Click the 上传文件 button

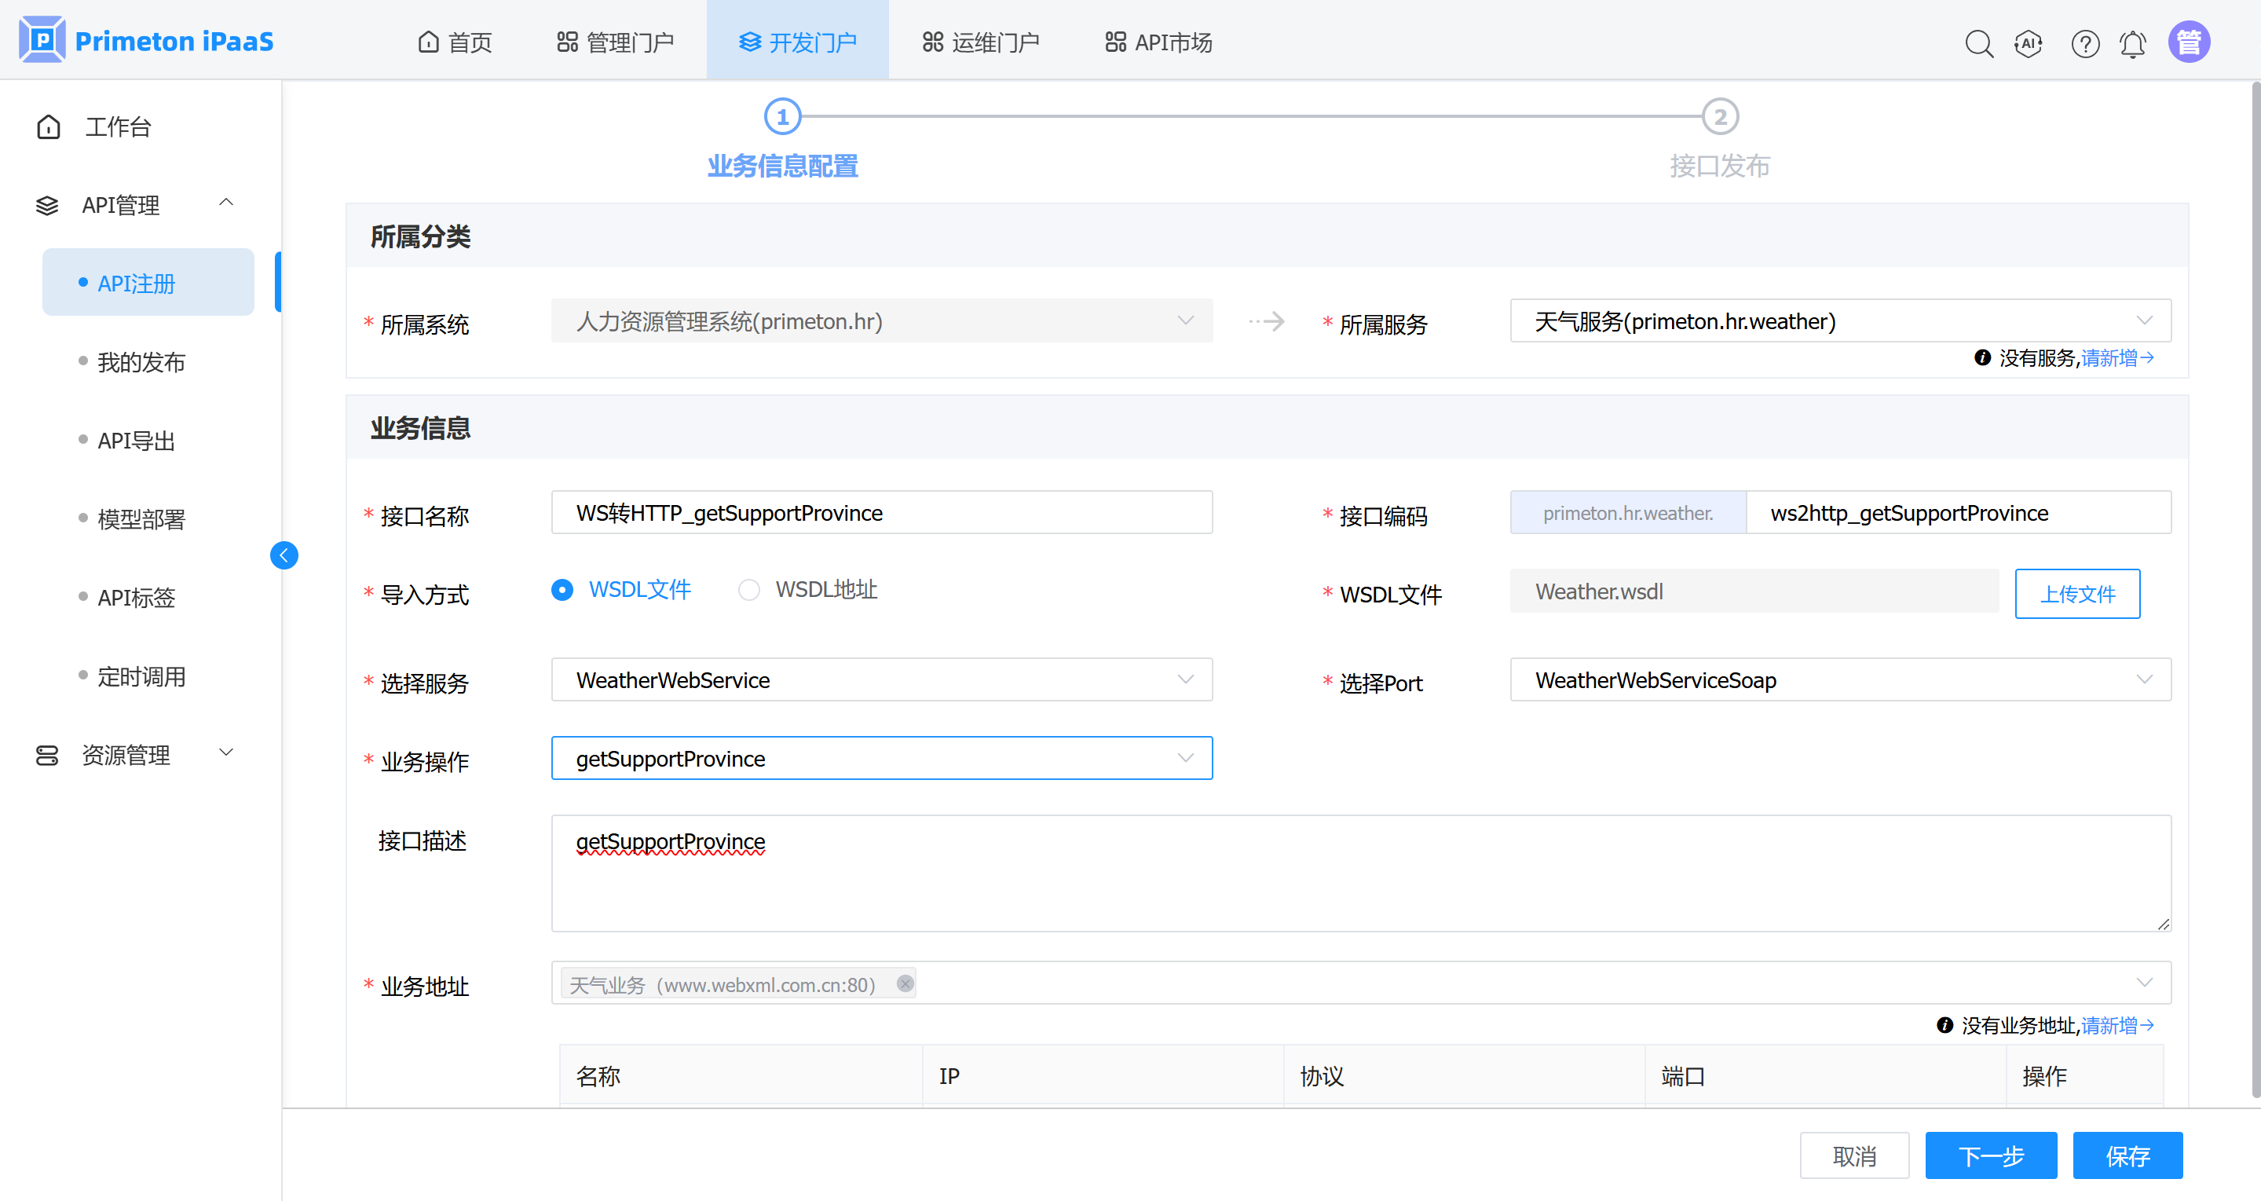(2076, 595)
